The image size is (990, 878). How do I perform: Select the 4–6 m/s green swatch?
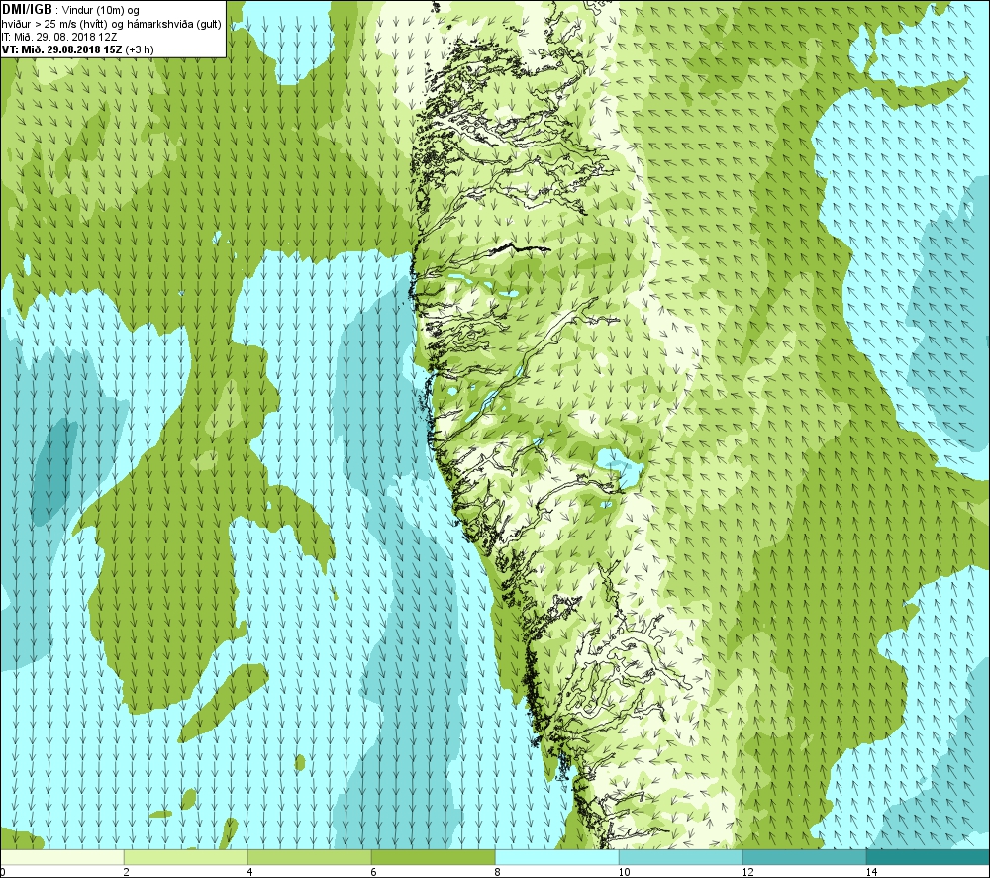point(309,857)
